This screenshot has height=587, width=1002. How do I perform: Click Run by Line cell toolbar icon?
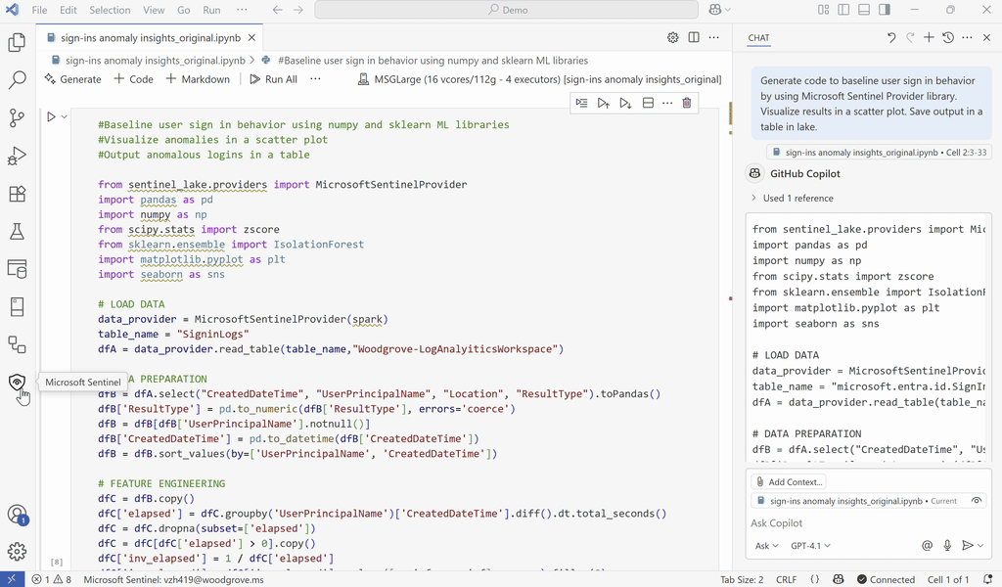(581, 103)
